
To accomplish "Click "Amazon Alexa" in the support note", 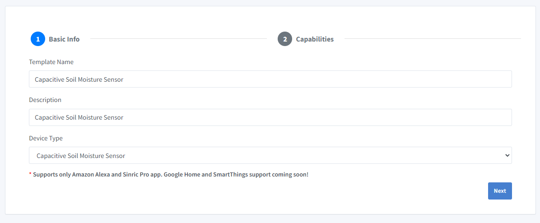I will point(91,174).
